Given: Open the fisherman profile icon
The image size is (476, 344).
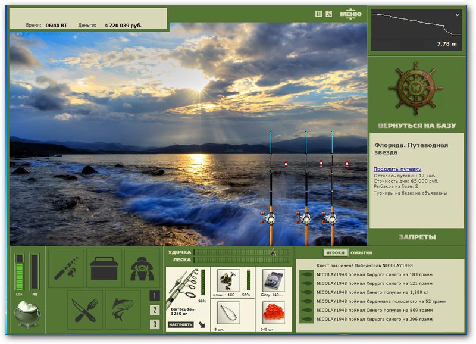Looking at the screenshot, I should [x=142, y=268].
